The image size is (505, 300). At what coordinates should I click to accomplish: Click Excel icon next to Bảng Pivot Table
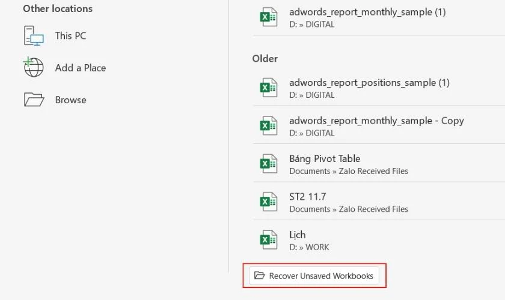point(269,164)
